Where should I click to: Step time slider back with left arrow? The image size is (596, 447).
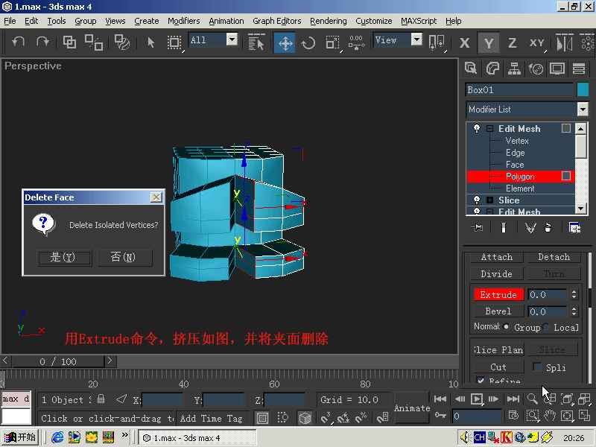5,361
